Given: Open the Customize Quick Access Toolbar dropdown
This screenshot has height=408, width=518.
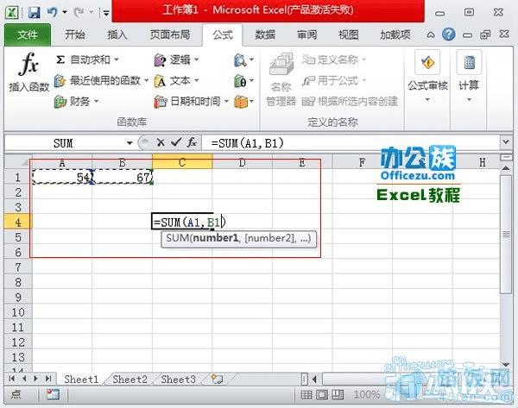Looking at the screenshot, I should tap(105, 13).
